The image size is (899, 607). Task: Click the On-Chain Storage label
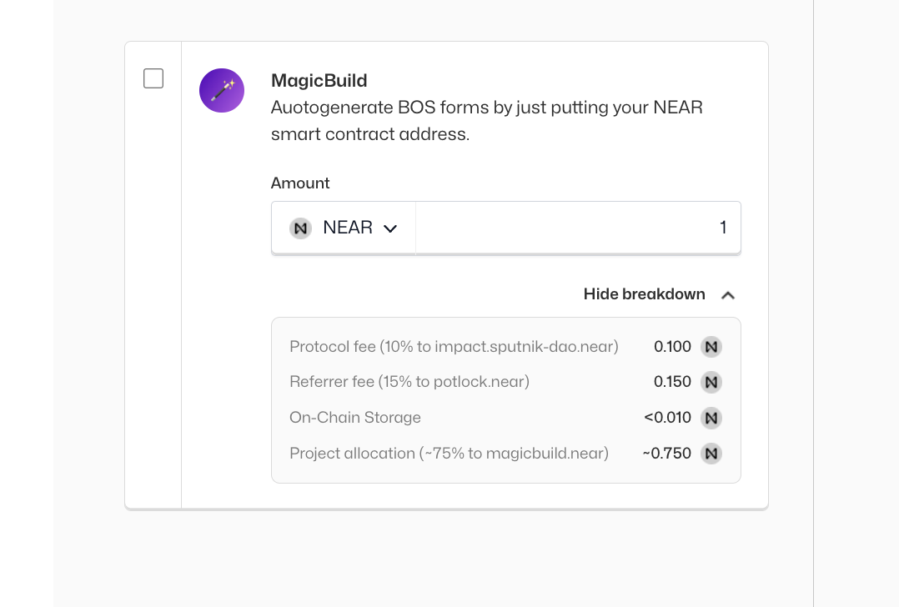[355, 418]
